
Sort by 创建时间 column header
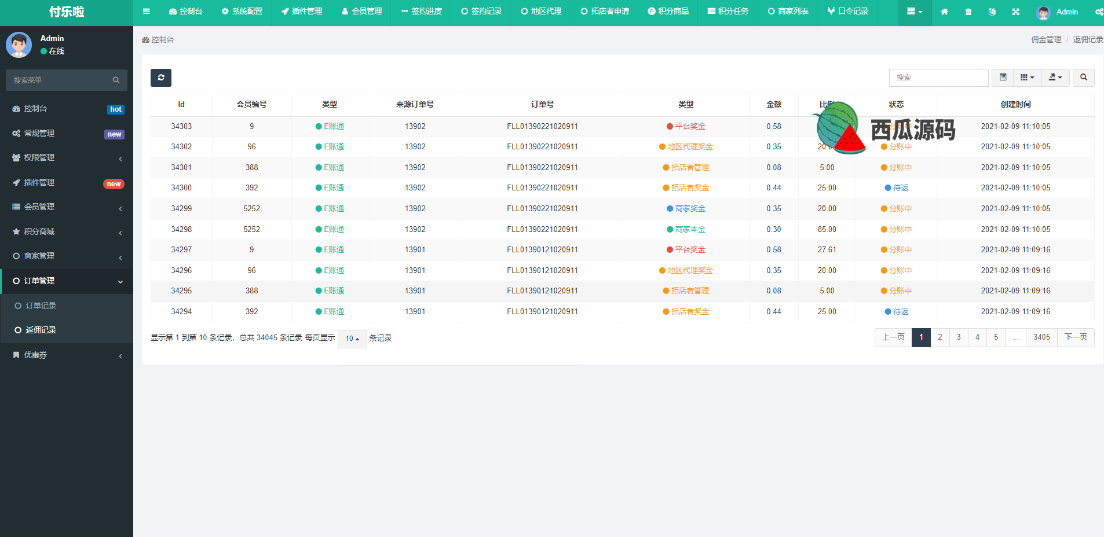pos(1015,105)
